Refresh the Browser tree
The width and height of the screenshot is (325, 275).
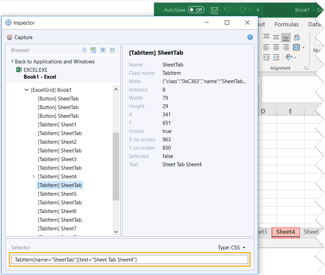[x=84, y=50]
